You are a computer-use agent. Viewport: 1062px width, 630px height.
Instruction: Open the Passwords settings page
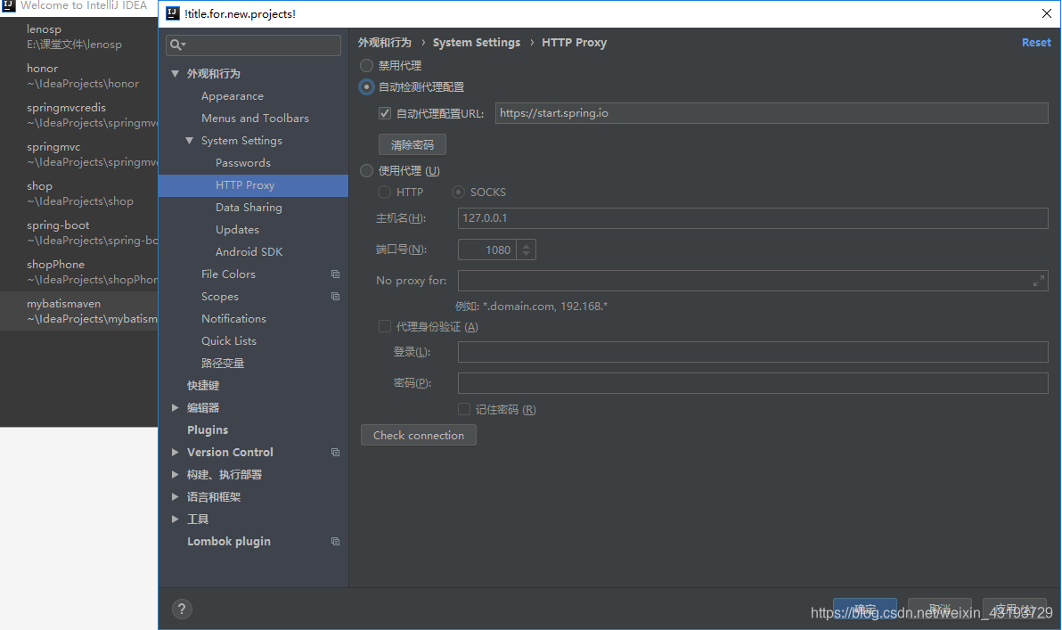(x=243, y=163)
